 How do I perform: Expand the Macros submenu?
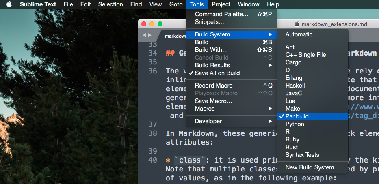232,109
